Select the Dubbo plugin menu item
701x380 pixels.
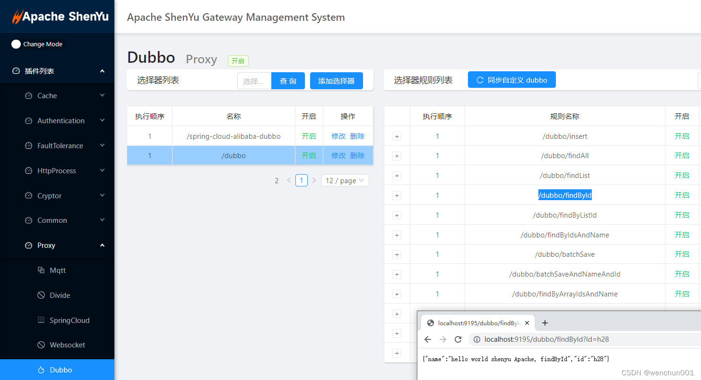pos(57,370)
